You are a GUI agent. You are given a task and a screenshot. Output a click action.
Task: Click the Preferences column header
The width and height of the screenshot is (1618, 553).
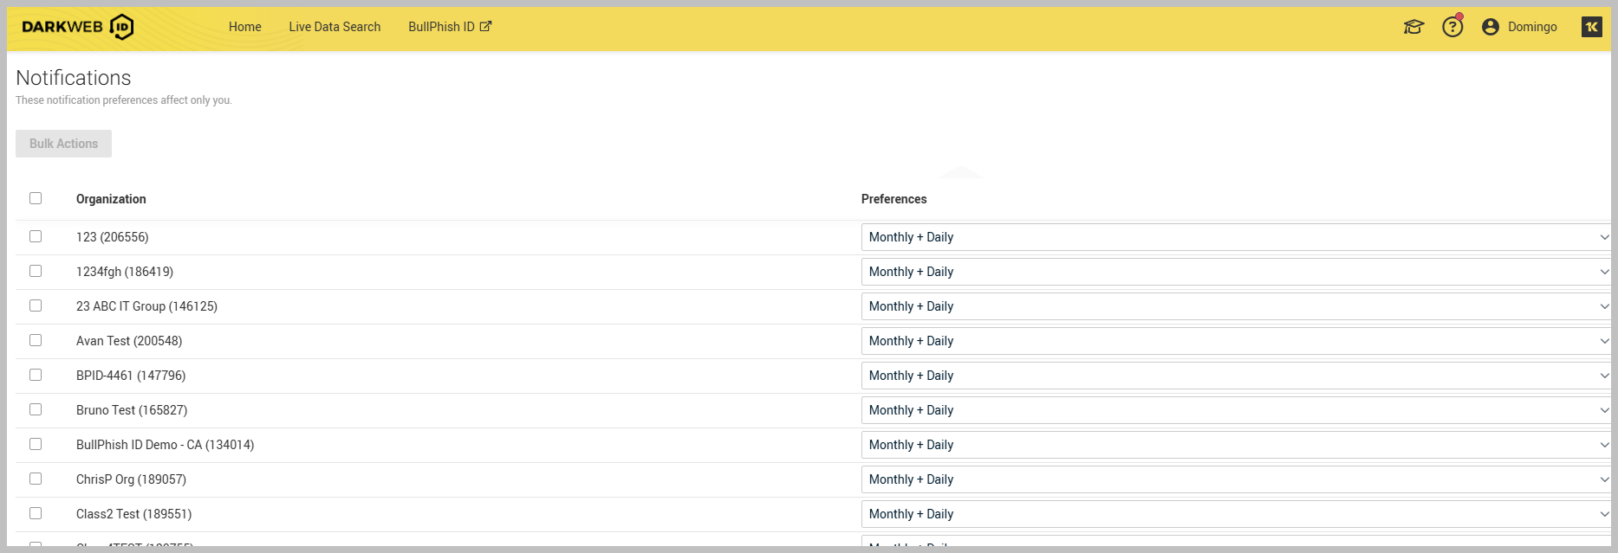pos(893,199)
